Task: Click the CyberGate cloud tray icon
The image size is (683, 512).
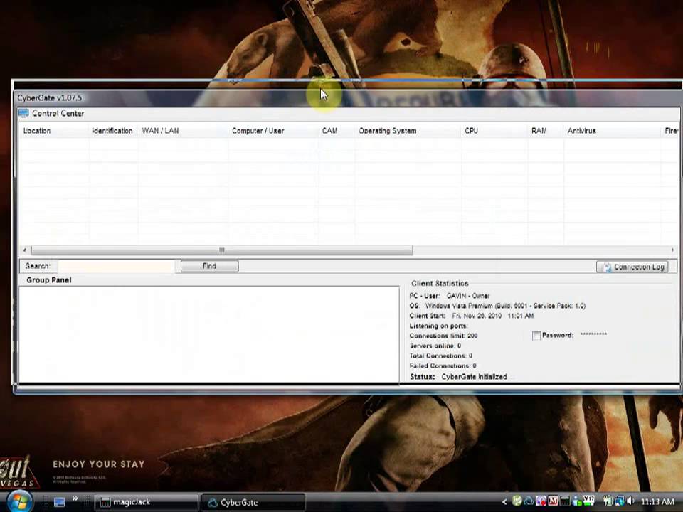Action: 529,501
